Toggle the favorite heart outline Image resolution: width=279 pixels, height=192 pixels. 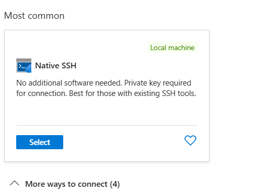coord(190,140)
